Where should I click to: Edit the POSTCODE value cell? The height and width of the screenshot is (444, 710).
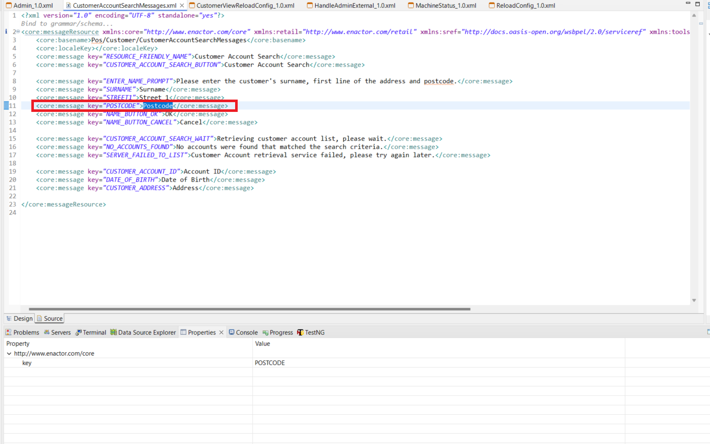[x=438, y=363]
